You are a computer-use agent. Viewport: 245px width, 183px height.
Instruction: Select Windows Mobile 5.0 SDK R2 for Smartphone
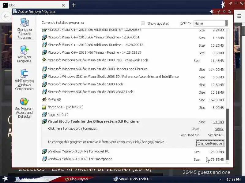133,159
